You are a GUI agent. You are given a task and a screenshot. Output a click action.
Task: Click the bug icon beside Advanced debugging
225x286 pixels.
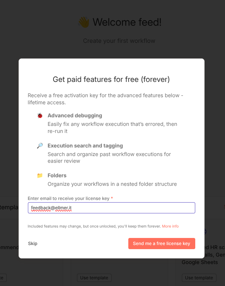[x=40, y=116]
